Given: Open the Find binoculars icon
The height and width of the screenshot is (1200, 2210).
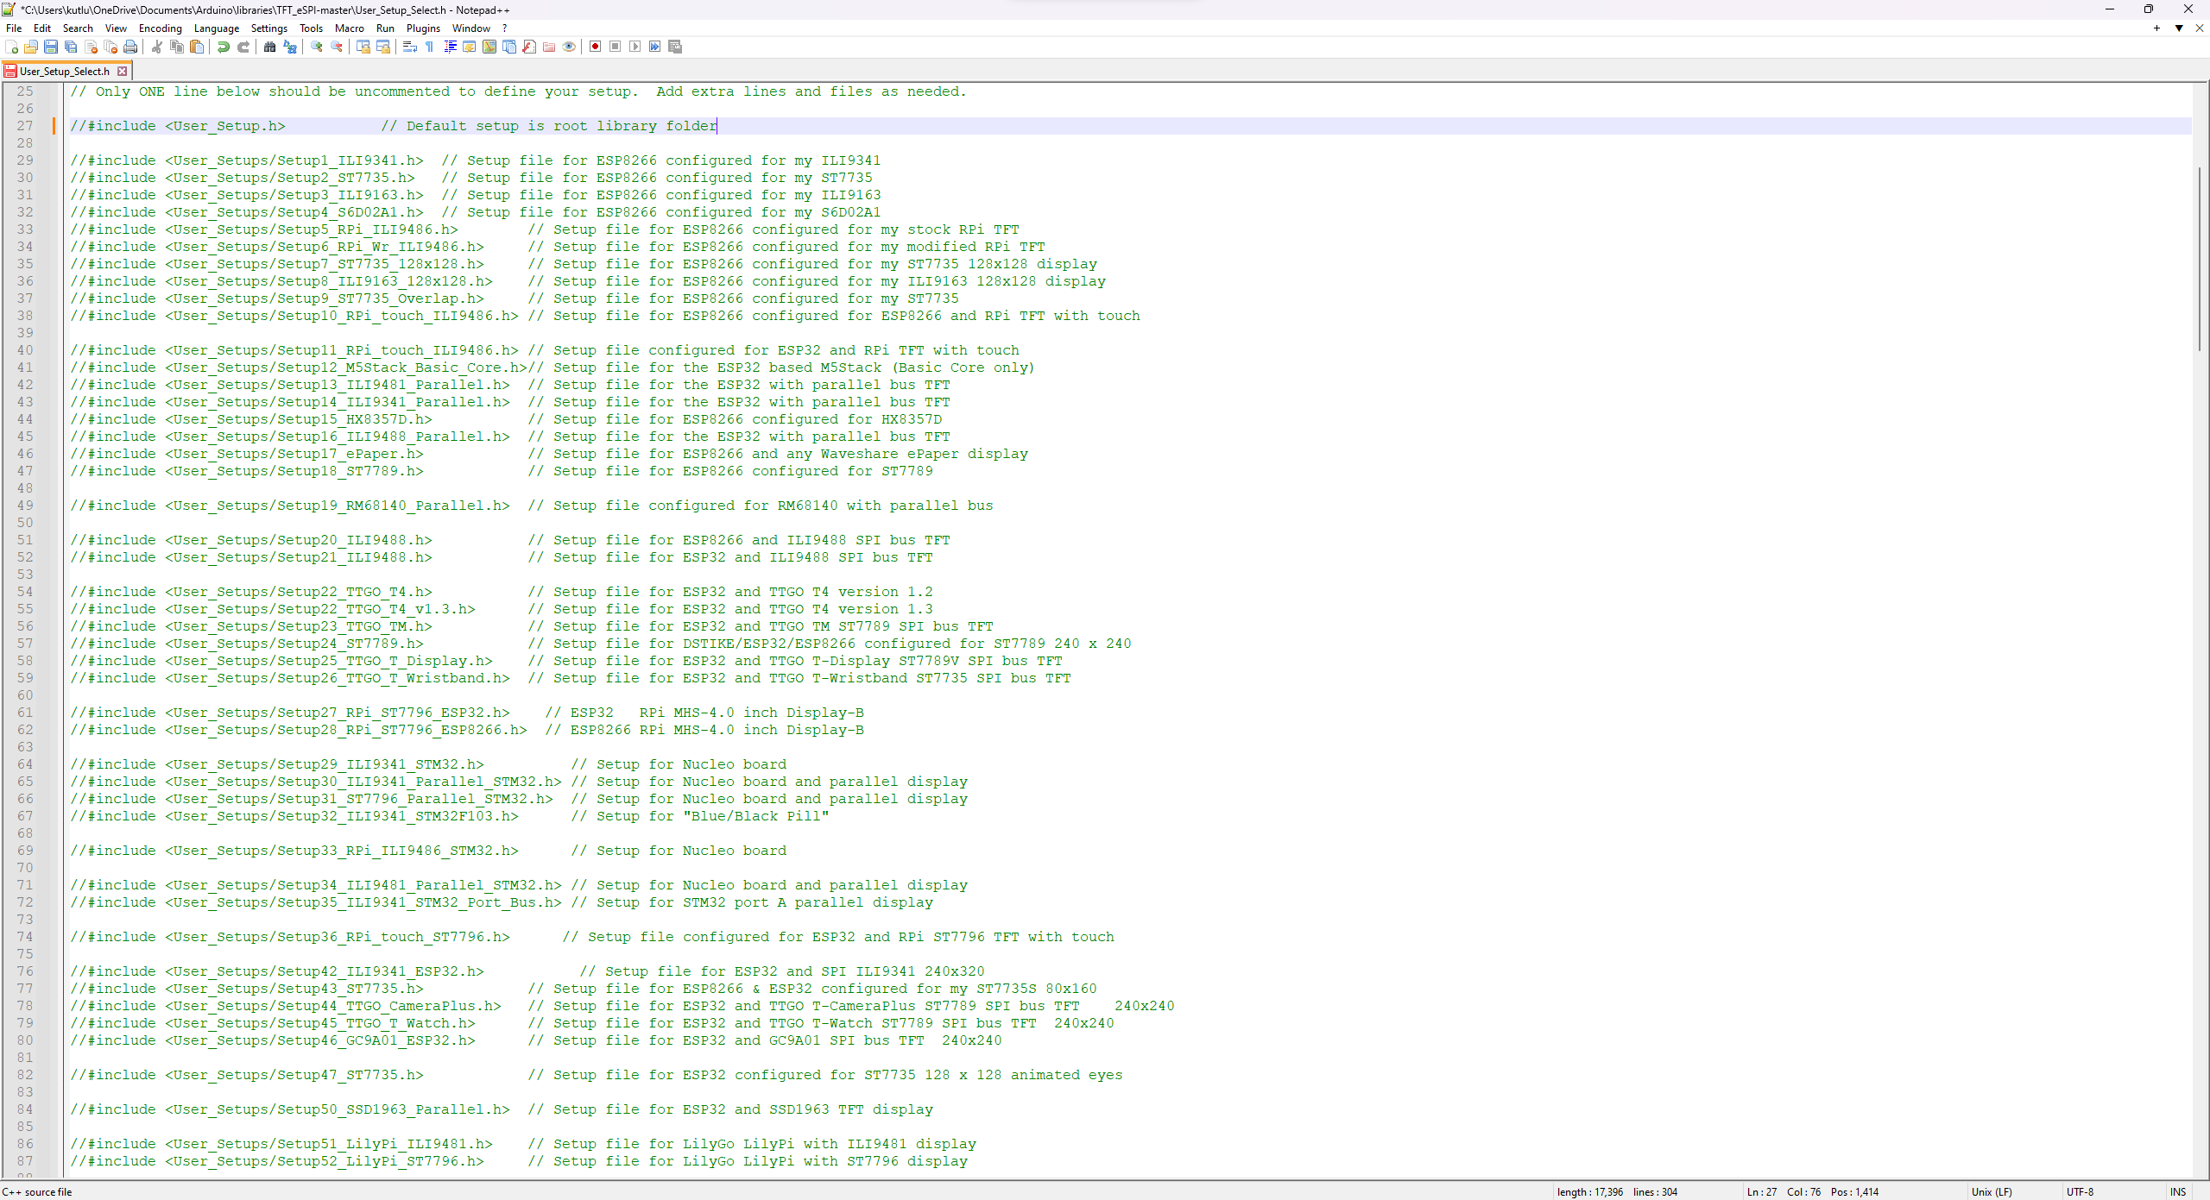Looking at the screenshot, I should (269, 47).
